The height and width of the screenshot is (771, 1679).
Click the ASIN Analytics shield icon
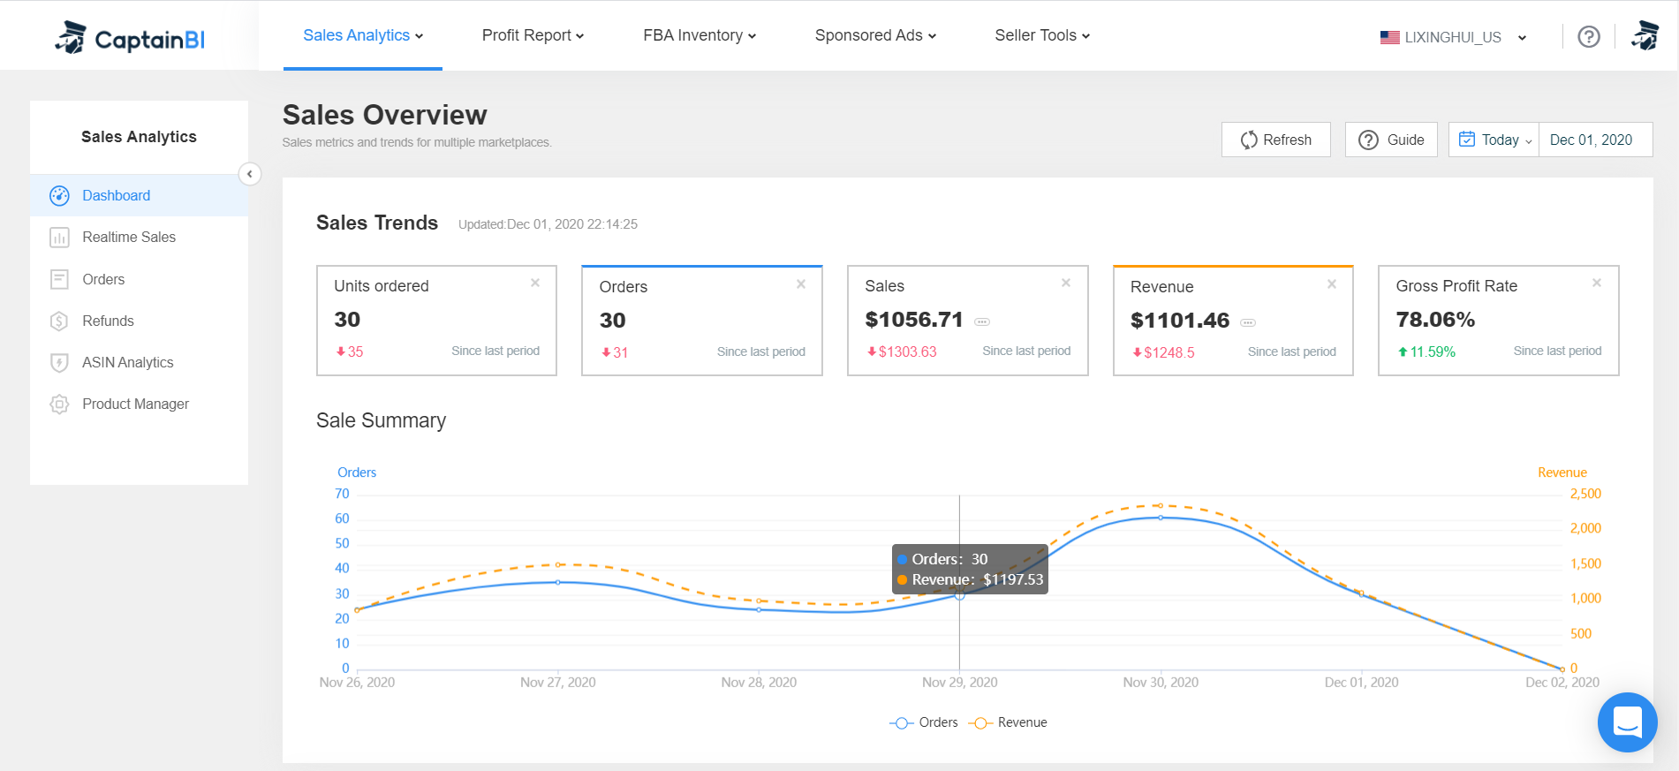(59, 362)
